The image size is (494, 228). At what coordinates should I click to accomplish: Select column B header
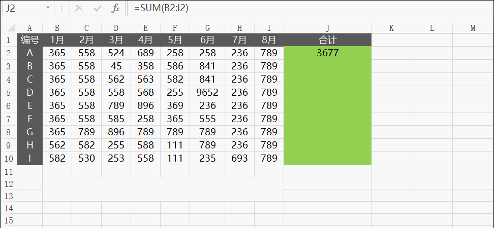click(57, 28)
